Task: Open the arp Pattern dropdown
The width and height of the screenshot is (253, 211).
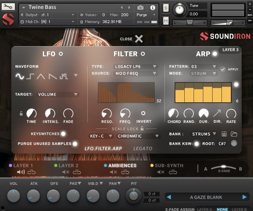Action: pos(203,66)
